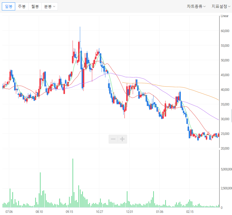Switch to the 주봉 weekly chart tab
The image size is (232, 215).
(22, 6)
